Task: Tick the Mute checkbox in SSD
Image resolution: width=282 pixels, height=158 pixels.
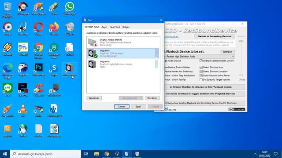Action: [x=238, y=79]
